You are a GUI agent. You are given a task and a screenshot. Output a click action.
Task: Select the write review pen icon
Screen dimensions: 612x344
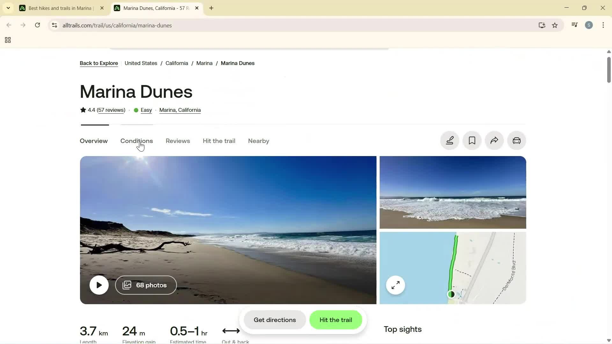(x=449, y=140)
